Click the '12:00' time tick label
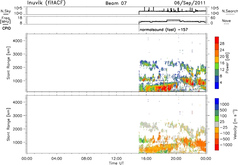 point(116,159)
